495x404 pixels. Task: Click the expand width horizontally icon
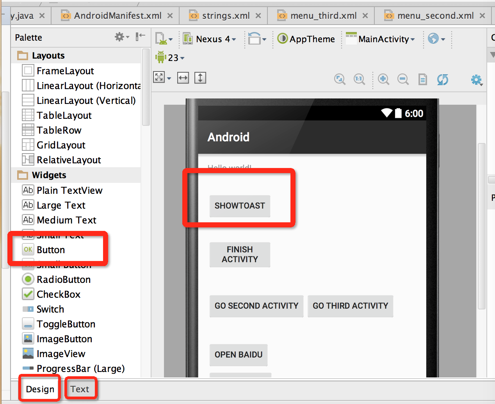tap(183, 78)
